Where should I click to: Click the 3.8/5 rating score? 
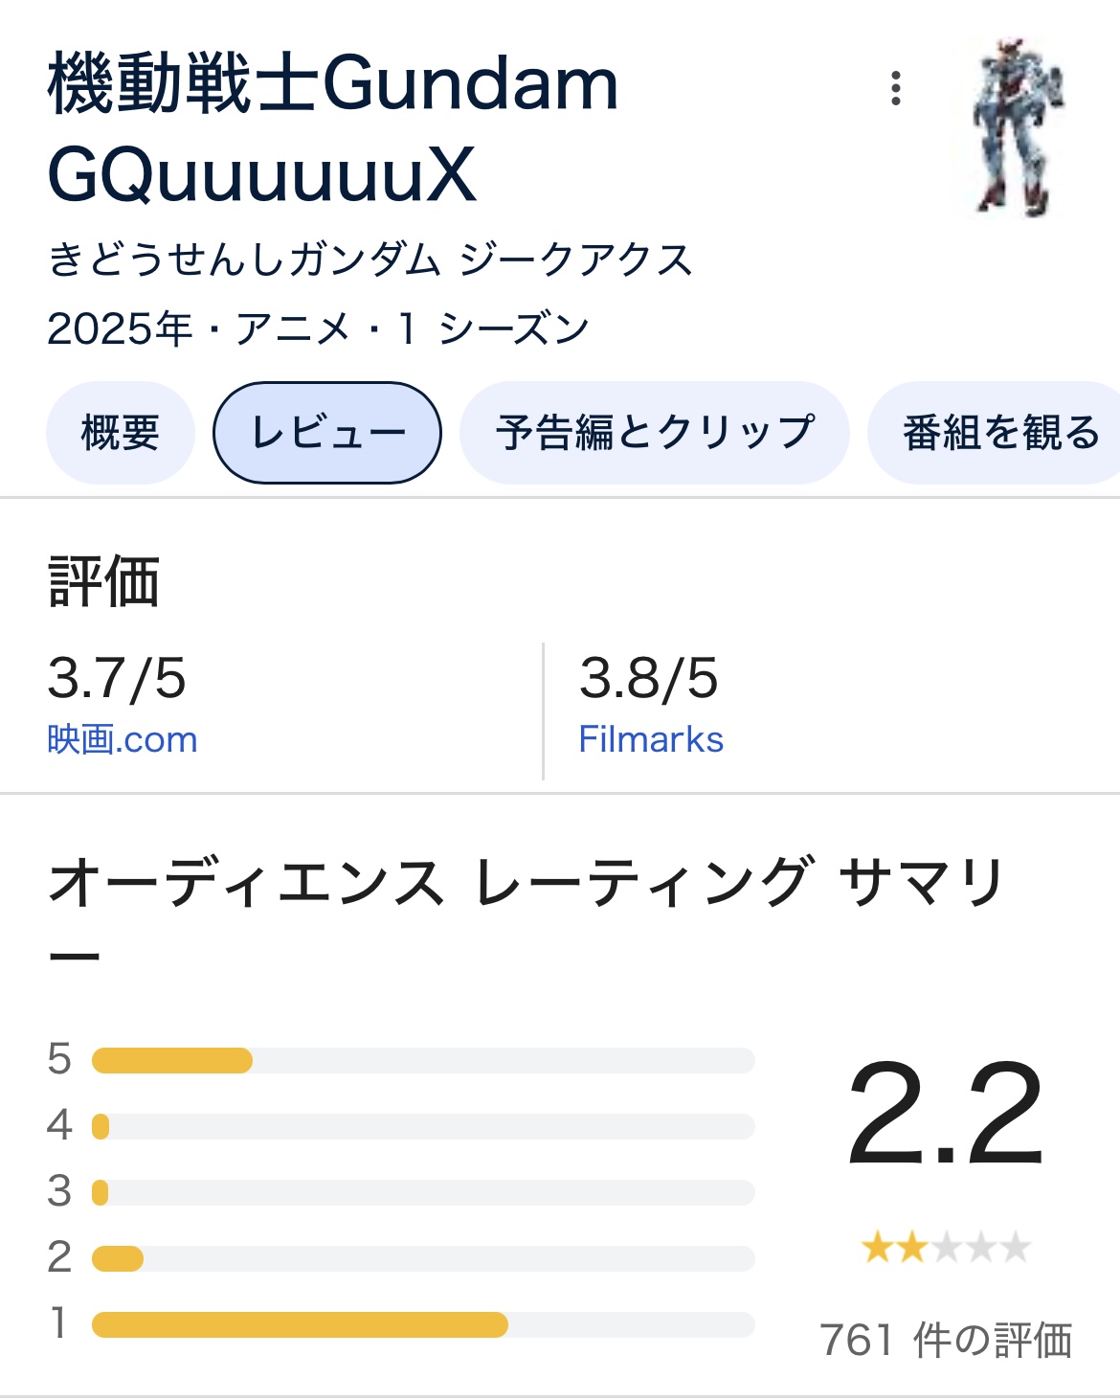pyautogui.click(x=648, y=678)
